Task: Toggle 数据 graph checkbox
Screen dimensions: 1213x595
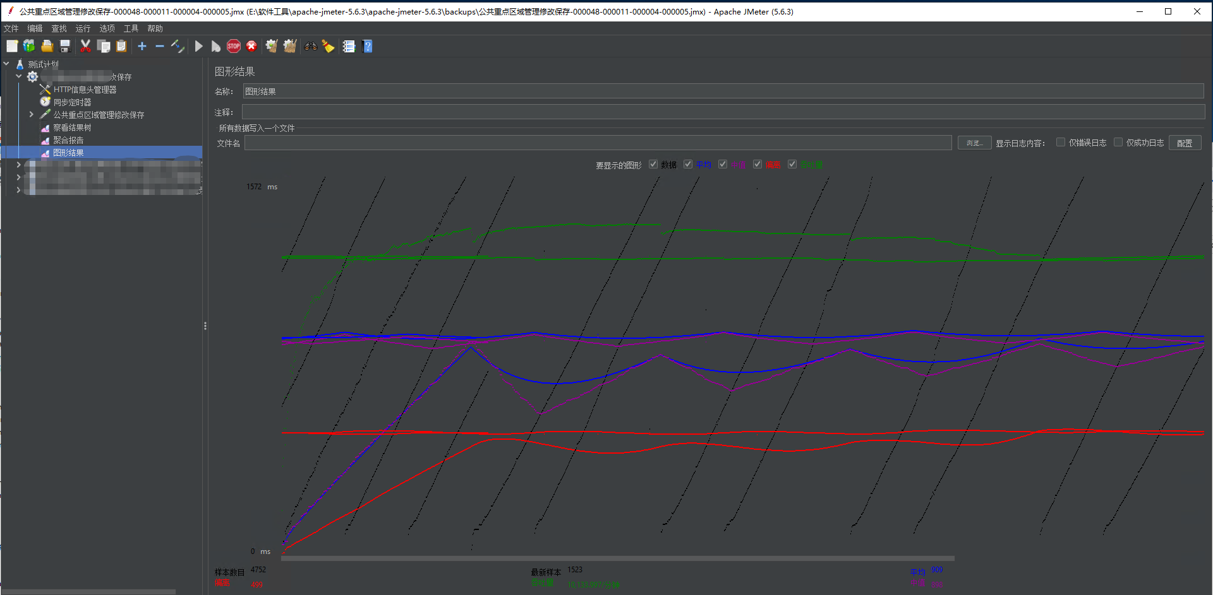Action: [x=653, y=164]
